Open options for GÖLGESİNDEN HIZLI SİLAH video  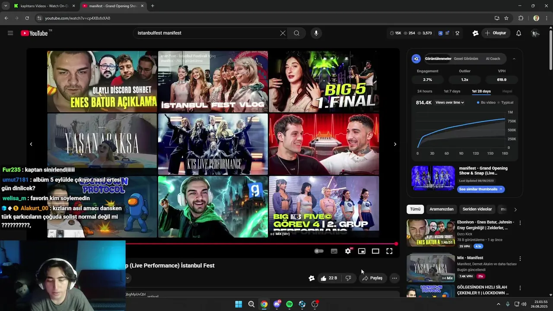(x=520, y=288)
